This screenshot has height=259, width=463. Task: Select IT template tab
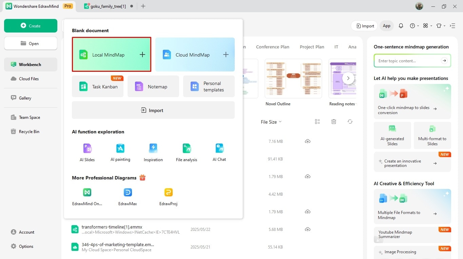pyautogui.click(x=336, y=47)
